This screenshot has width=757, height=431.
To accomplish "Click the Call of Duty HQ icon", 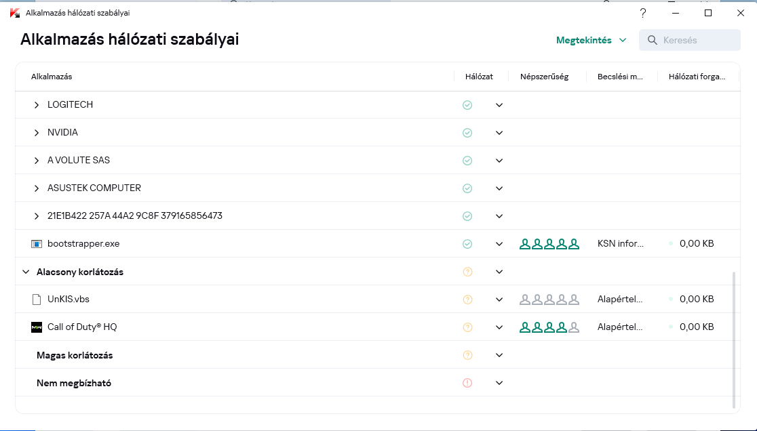I will [37, 327].
